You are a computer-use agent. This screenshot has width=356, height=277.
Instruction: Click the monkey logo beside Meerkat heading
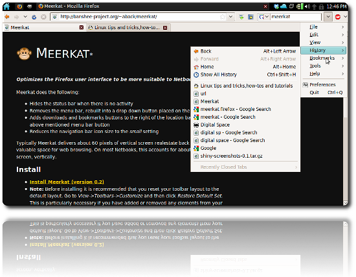tap(24, 53)
